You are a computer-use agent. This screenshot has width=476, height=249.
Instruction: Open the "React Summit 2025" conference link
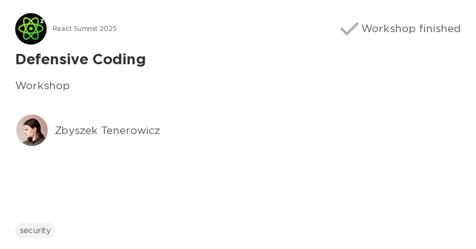coord(84,29)
